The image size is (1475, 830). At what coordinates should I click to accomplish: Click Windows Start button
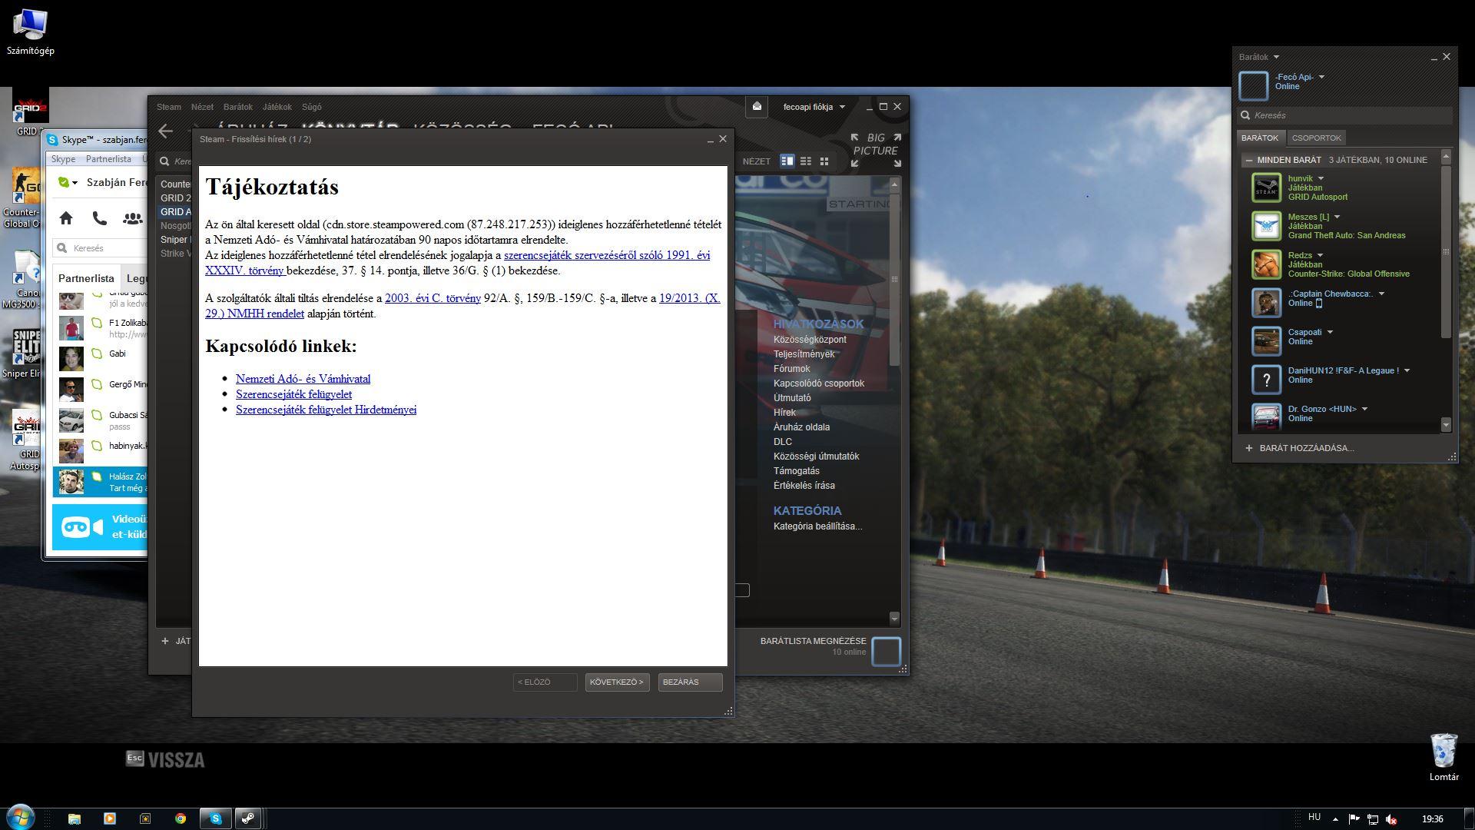coord(20,818)
